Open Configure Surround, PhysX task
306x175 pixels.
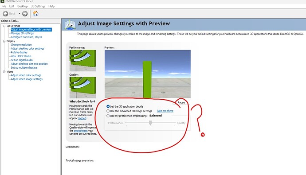coord(26,37)
